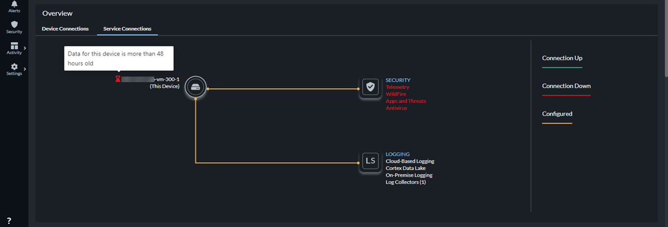The height and width of the screenshot is (227, 668).
Task: Open the Alerts bell icon
Action: 14,4
